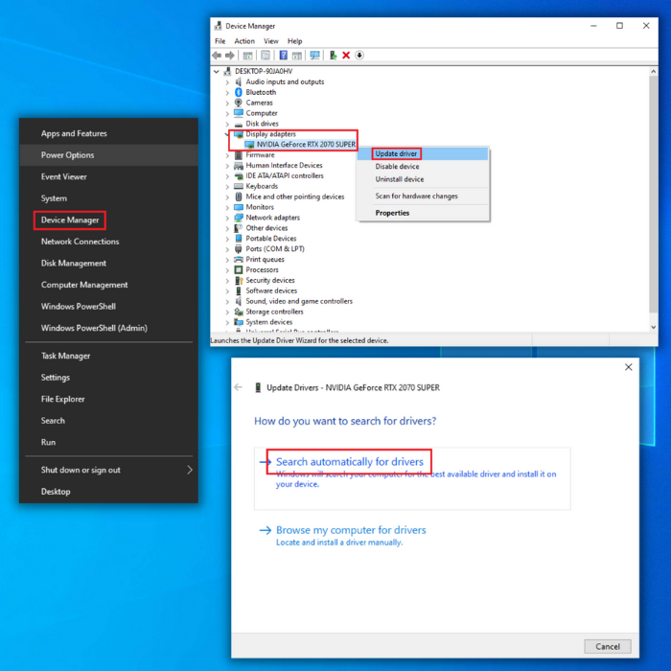Click the Storage controllers icon
The width and height of the screenshot is (671, 671).
[239, 312]
